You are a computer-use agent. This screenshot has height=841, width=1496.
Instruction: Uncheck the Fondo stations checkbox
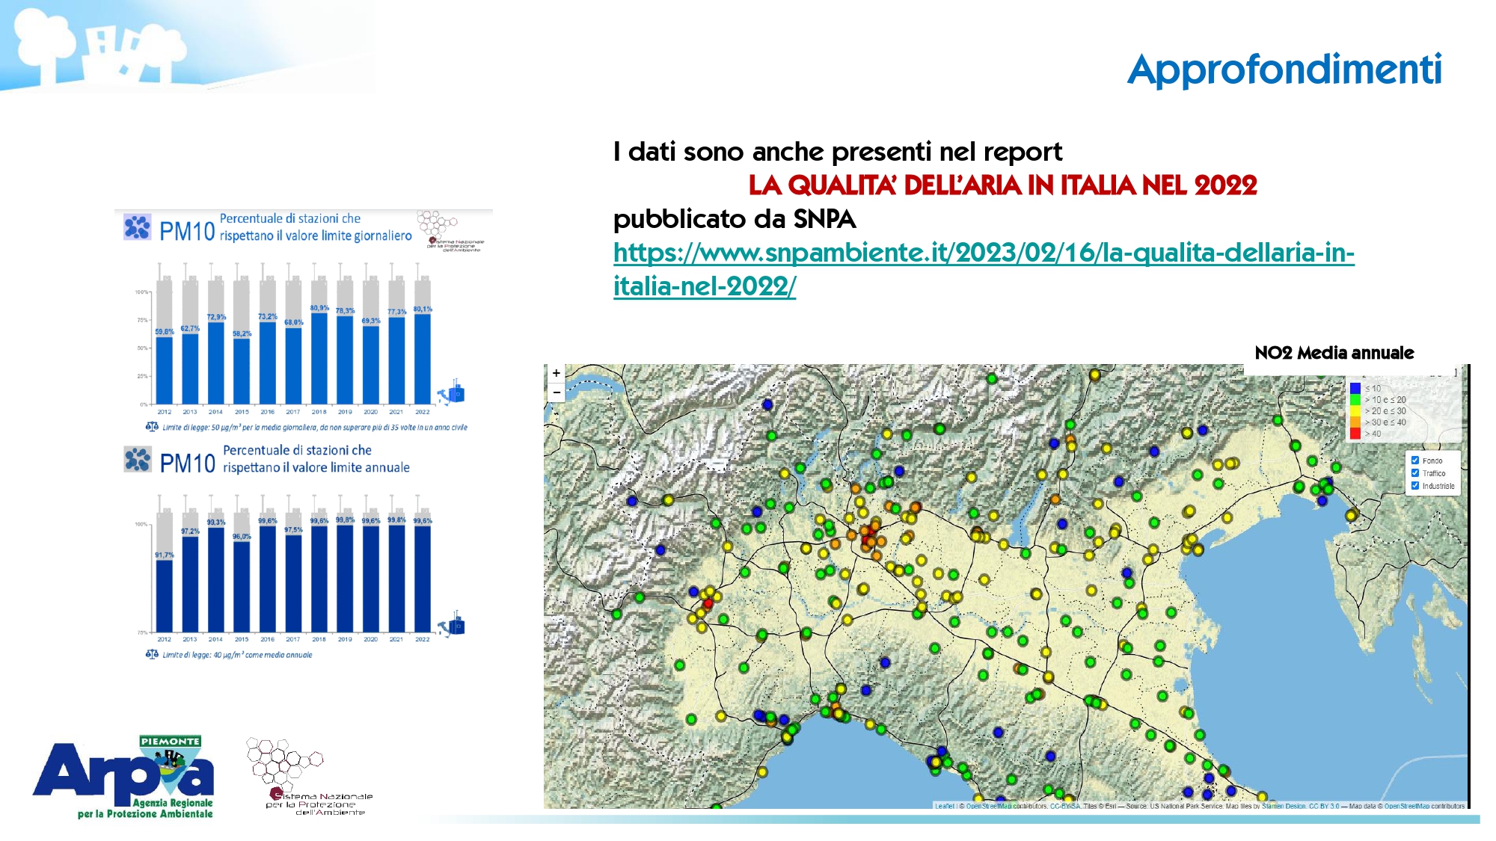pyautogui.click(x=1415, y=460)
